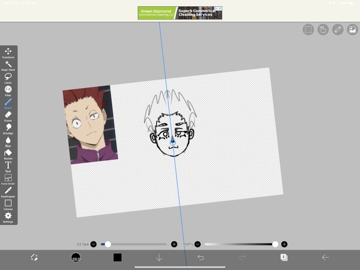The height and width of the screenshot is (270, 360).
Task: Open the selection area button
Action: pos(308,30)
